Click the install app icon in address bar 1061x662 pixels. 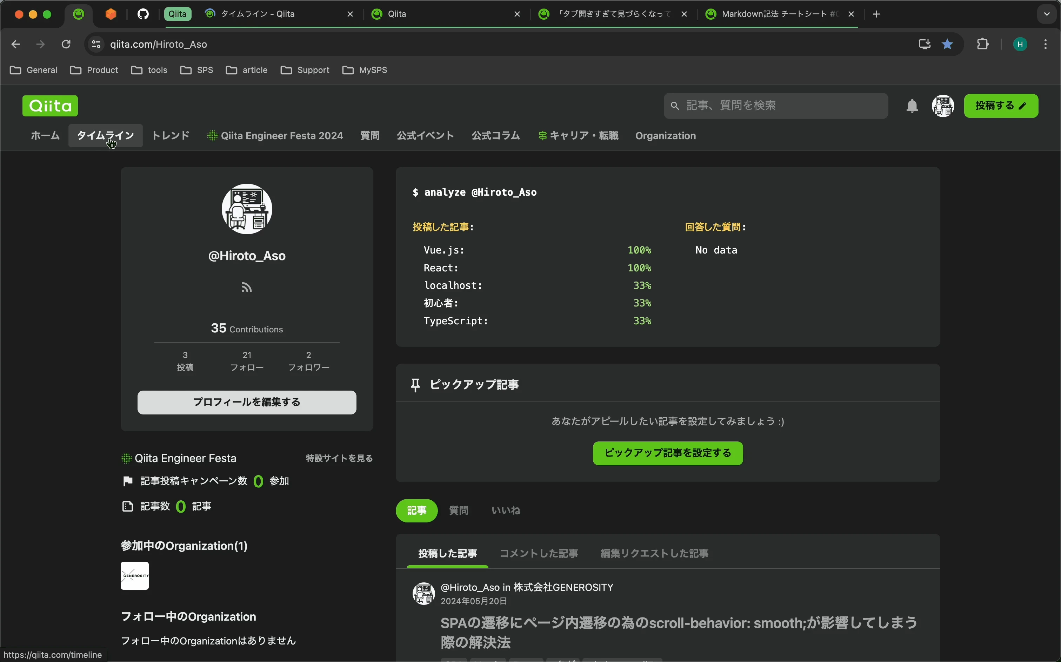pos(924,44)
